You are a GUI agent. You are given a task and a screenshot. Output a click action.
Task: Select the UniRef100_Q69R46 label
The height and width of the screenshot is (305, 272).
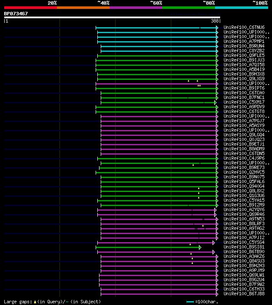(x=244, y=214)
